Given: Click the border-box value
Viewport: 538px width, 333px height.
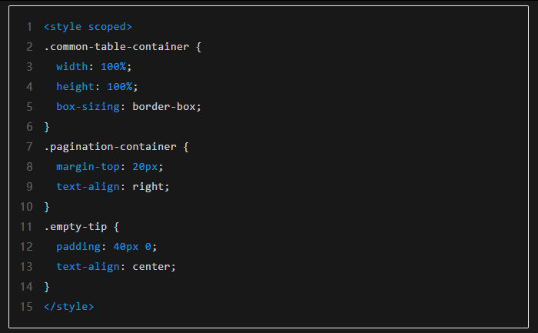Looking at the screenshot, I should click(167, 107).
